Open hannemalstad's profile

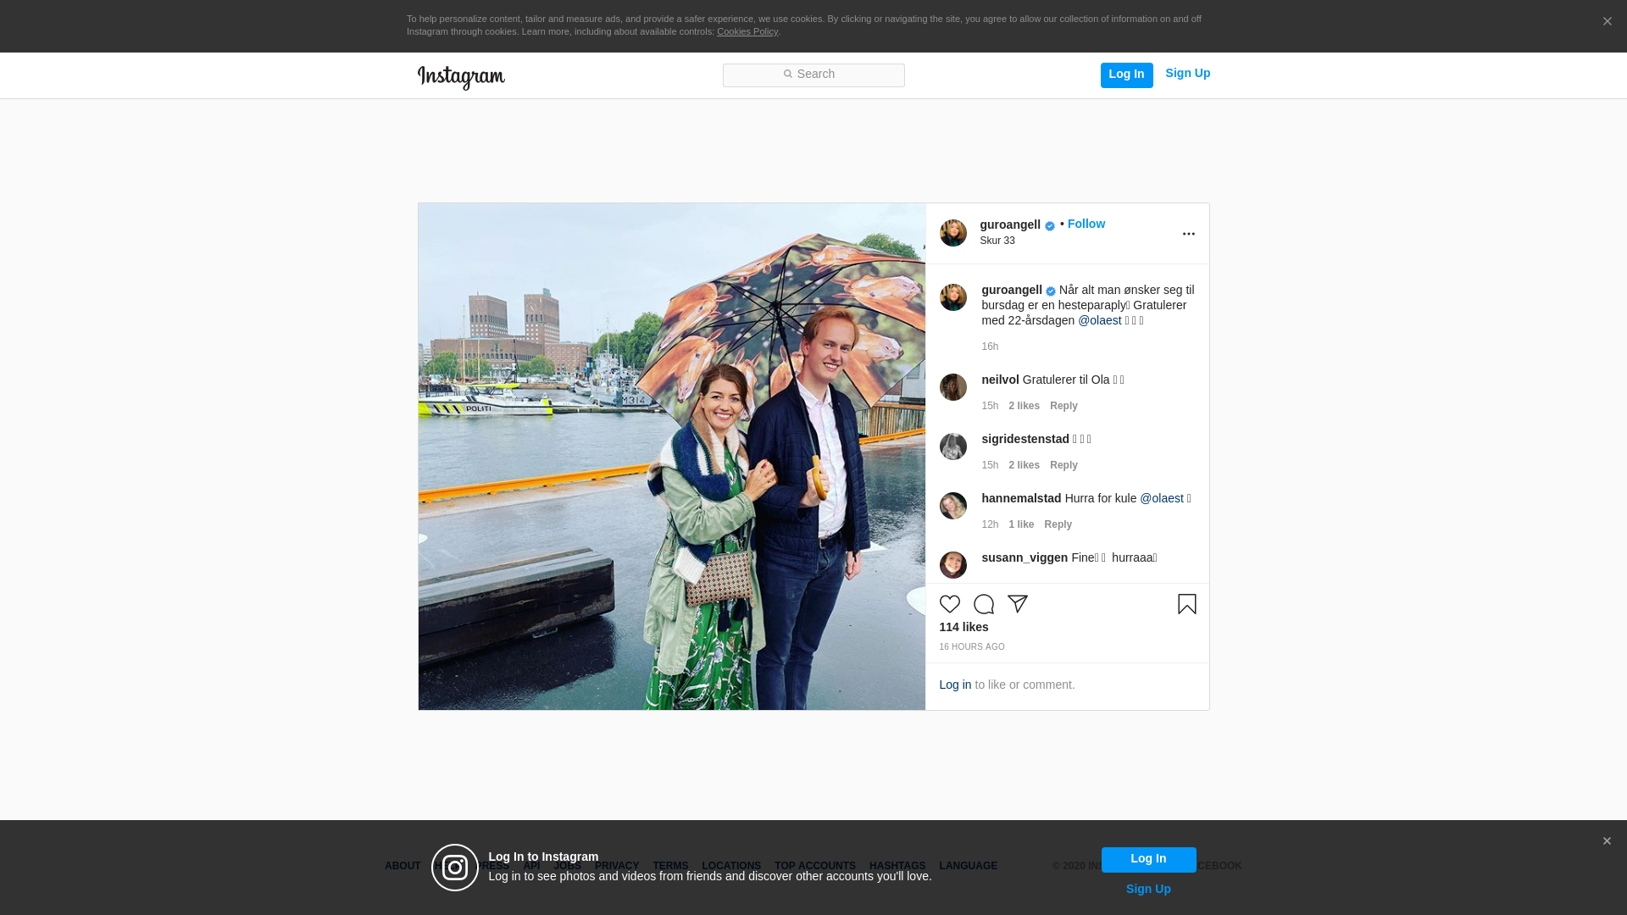(x=1021, y=498)
